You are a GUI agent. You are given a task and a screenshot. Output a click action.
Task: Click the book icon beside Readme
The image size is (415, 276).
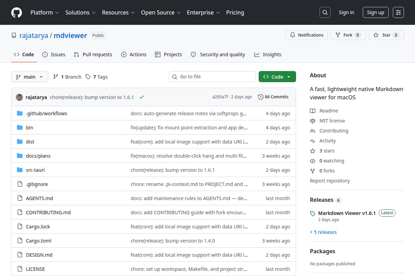pos(313,111)
